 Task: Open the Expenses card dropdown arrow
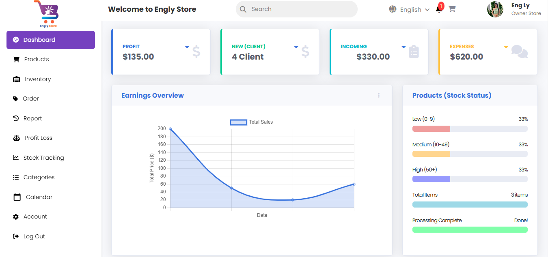tap(506, 47)
